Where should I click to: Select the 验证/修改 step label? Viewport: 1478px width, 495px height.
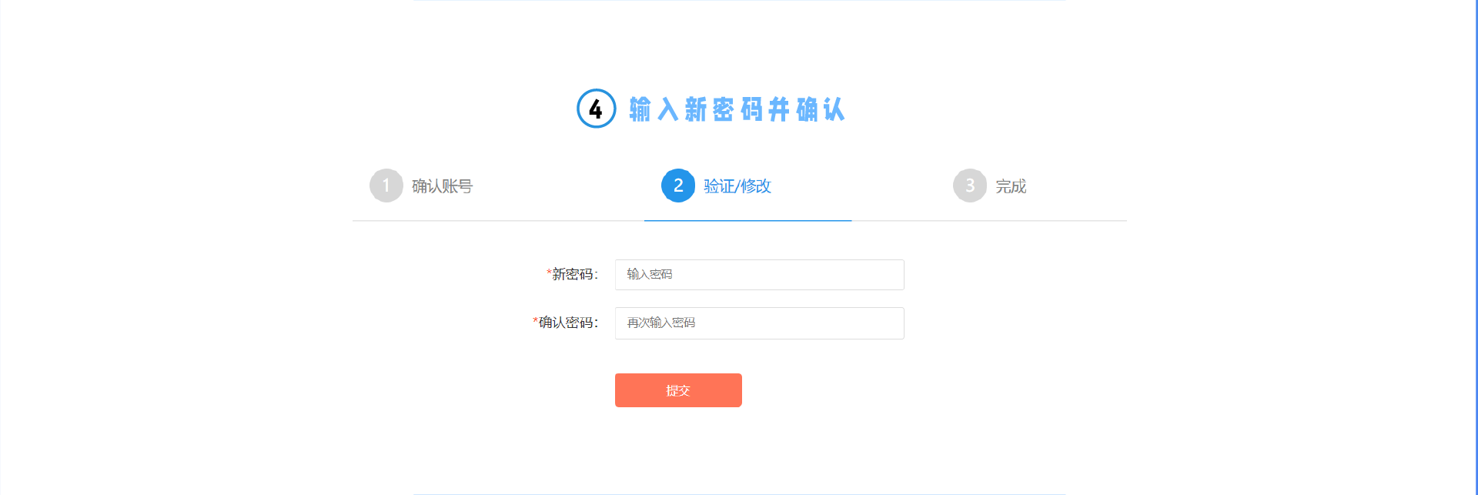(737, 186)
